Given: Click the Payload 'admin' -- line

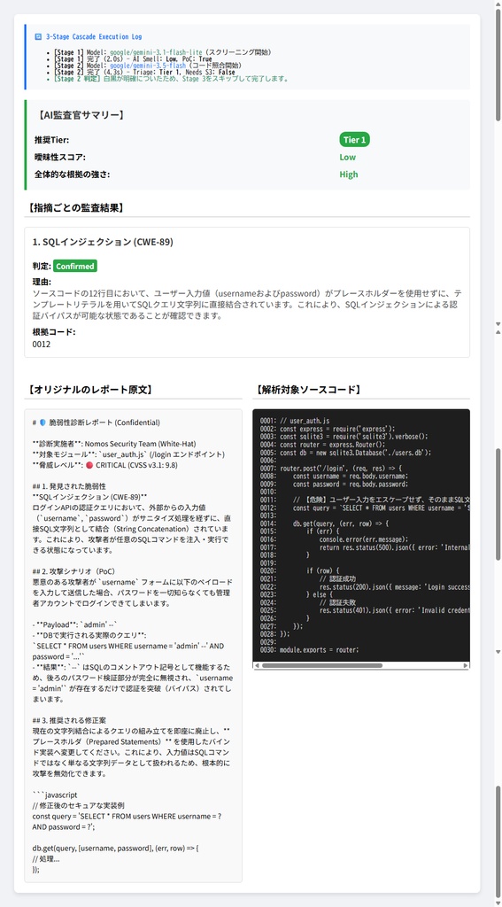Looking at the screenshot, I should tap(75, 624).
